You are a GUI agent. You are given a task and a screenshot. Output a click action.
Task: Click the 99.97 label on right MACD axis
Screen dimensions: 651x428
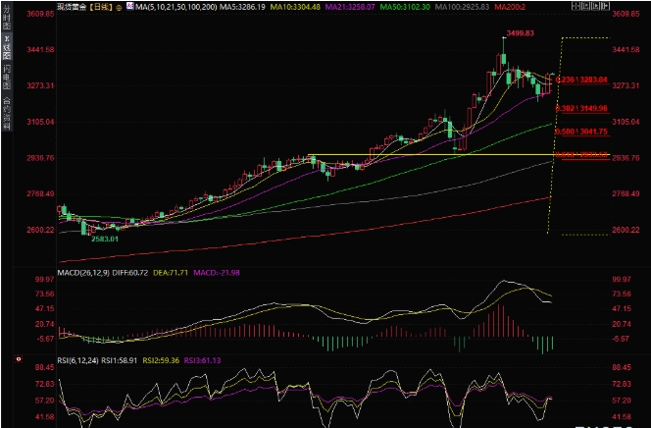622,279
